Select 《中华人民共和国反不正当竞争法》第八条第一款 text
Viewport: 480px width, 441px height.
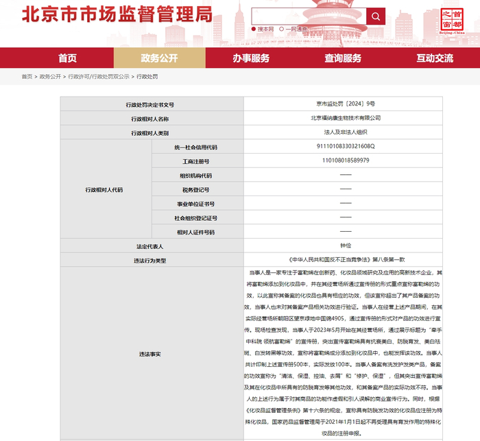tap(346, 260)
